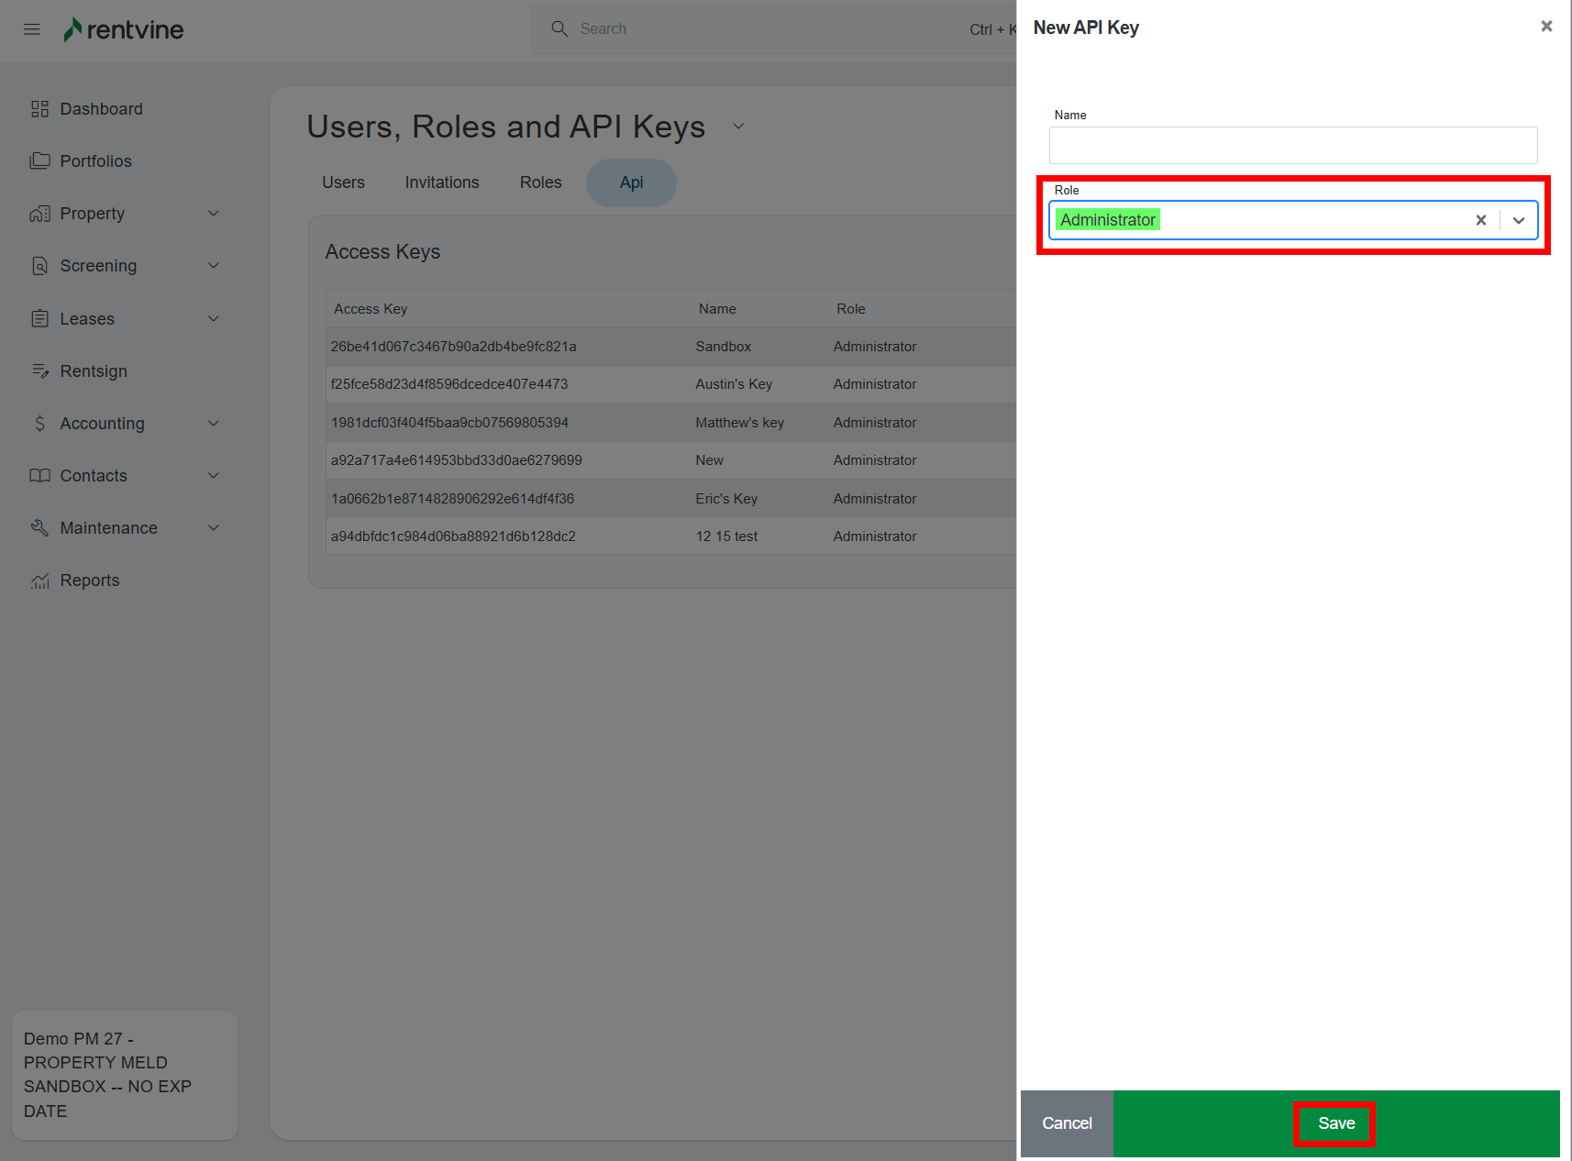Open the Rentsign sidebar item
This screenshot has height=1161, width=1572.
pos(93,371)
